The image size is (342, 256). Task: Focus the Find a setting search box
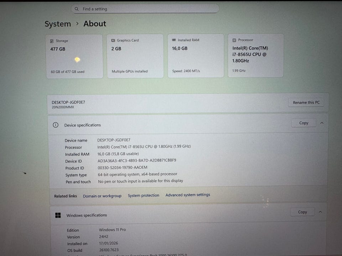pos(145,9)
